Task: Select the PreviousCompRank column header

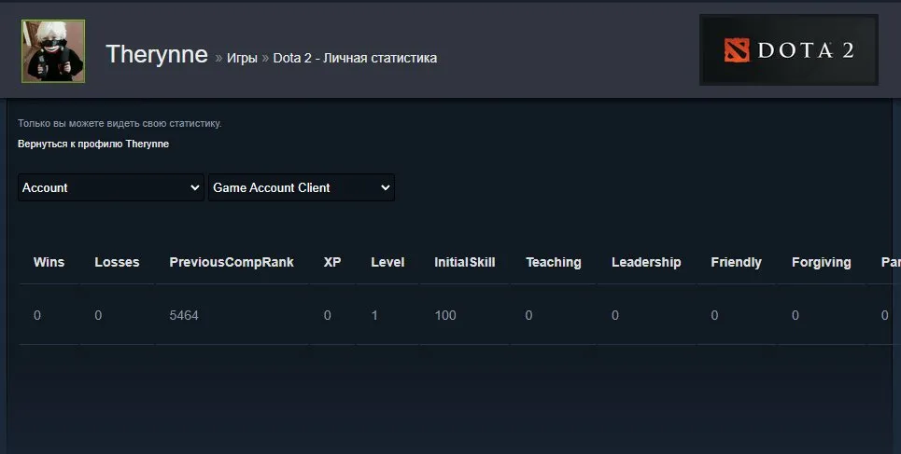Action: coord(232,262)
